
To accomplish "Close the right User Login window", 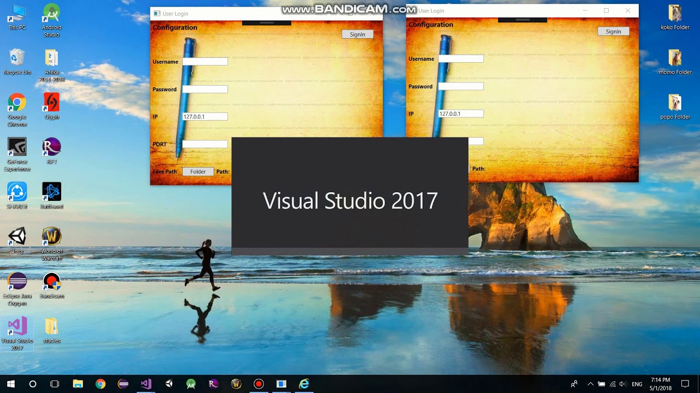I will 628,10.
